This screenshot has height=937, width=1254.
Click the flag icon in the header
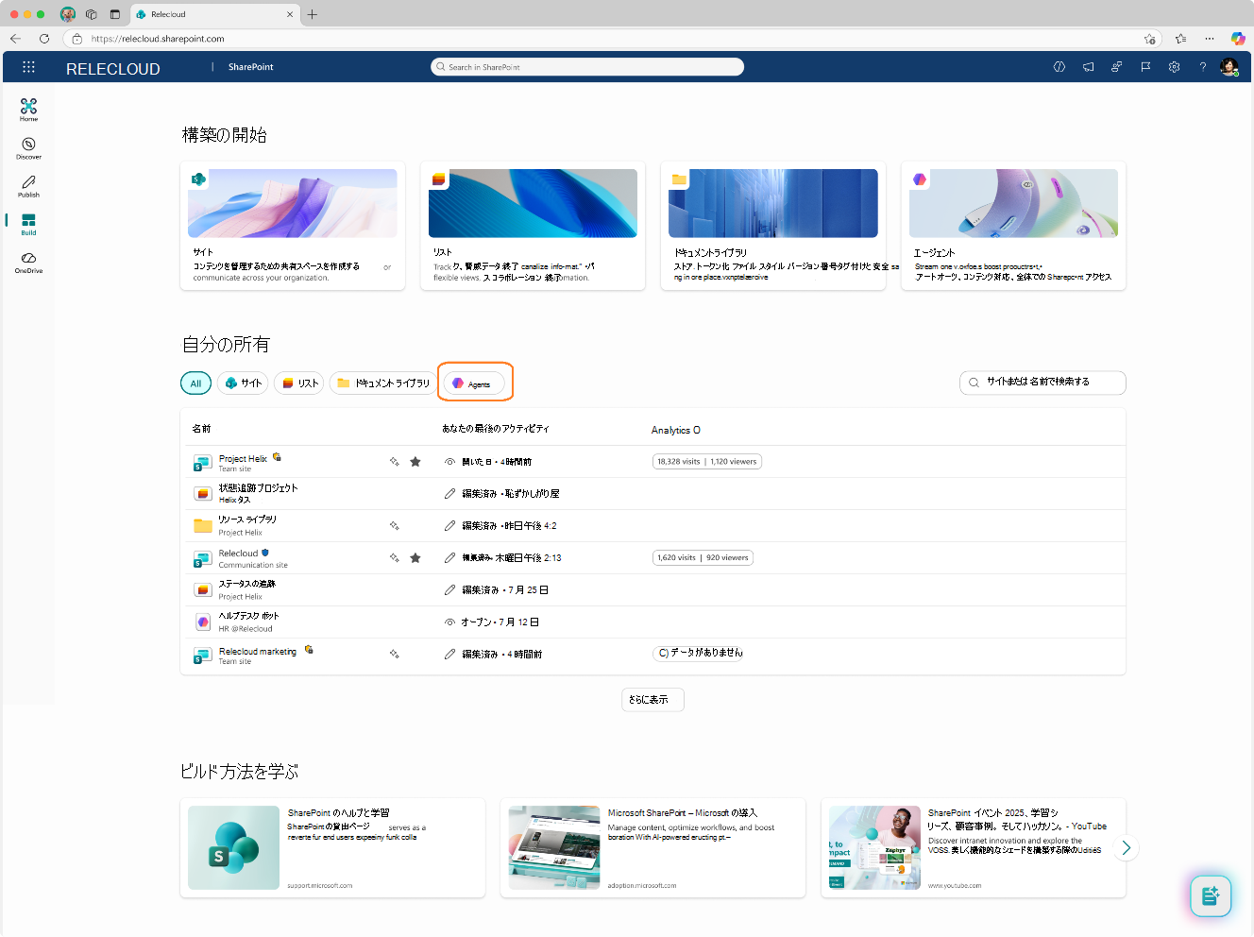pos(1145,67)
